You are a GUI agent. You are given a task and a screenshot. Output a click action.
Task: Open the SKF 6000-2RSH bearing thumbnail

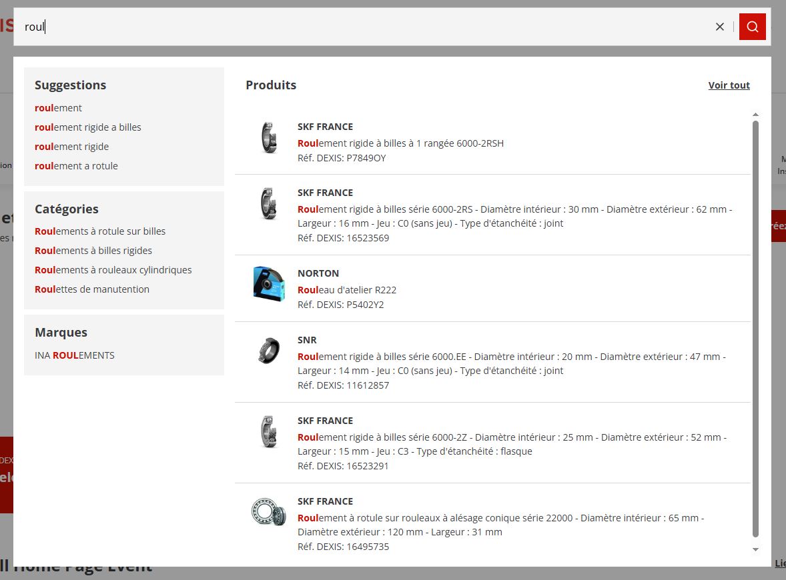click(269, 137)
